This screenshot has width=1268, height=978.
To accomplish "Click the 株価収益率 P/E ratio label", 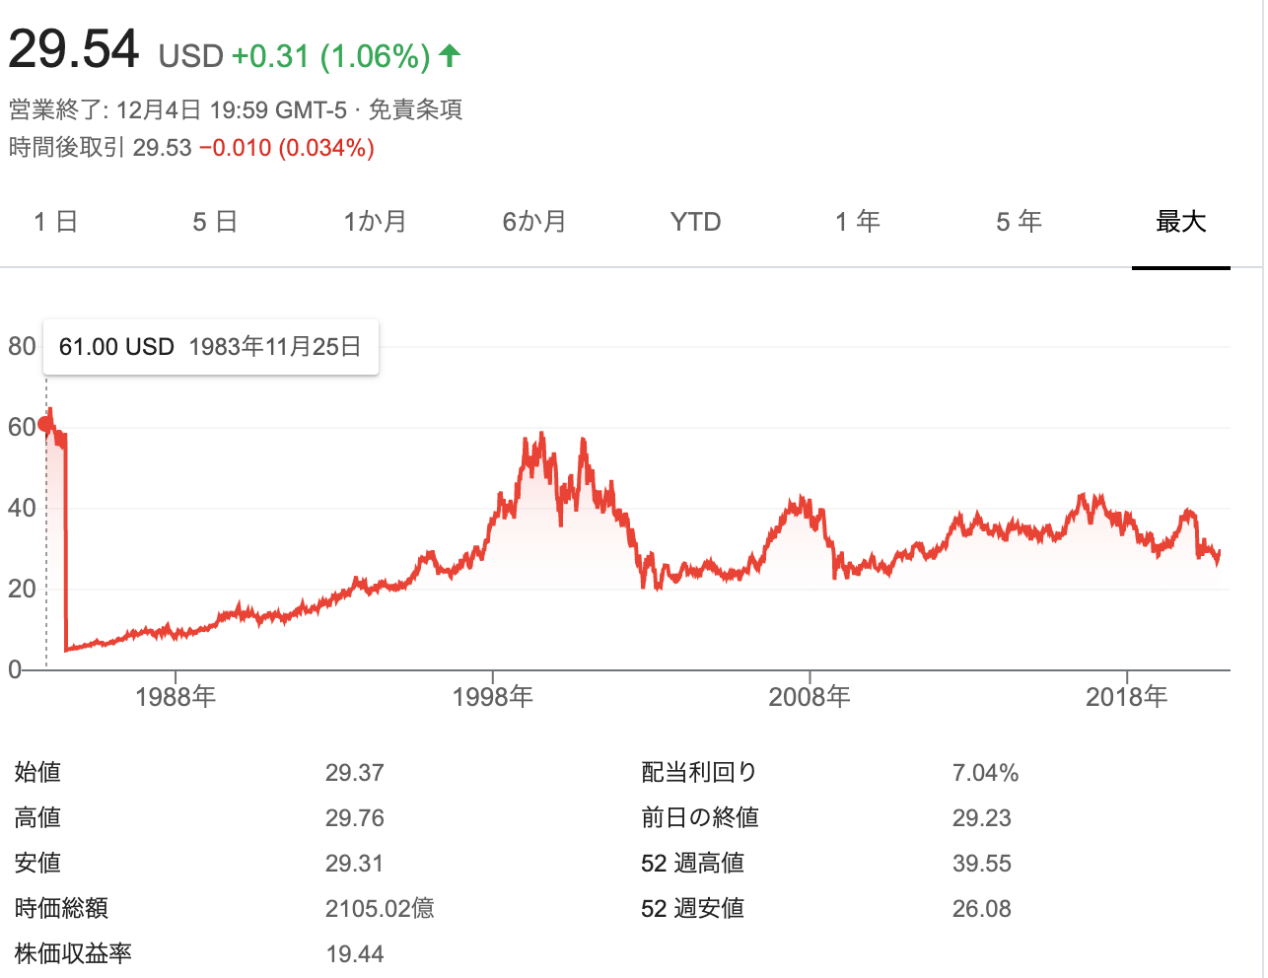I will pyautogui.click(x=73, y=953).
